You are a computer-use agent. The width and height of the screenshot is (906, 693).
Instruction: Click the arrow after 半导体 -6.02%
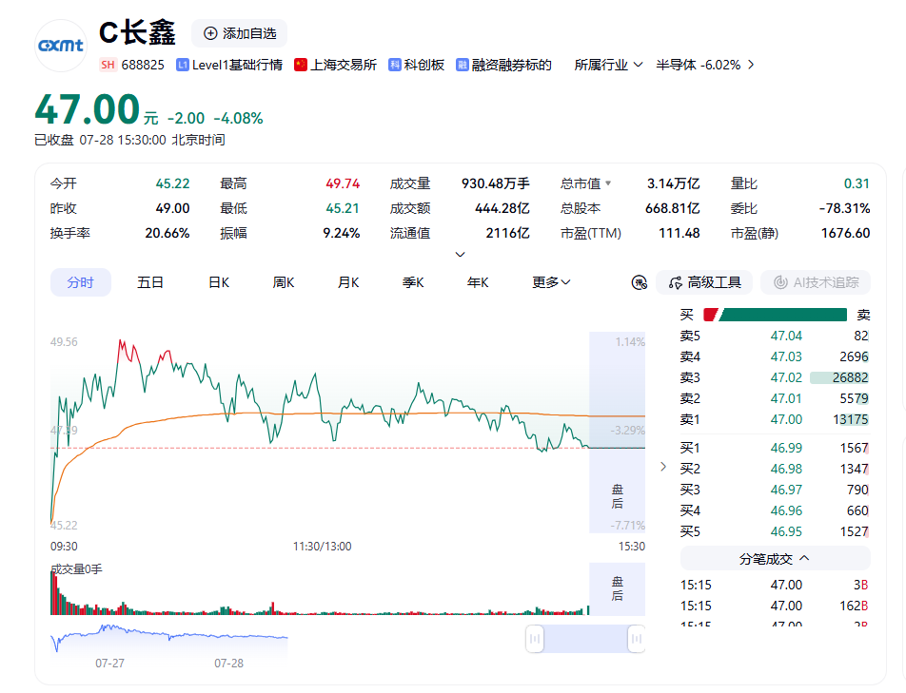coord(751,65)
